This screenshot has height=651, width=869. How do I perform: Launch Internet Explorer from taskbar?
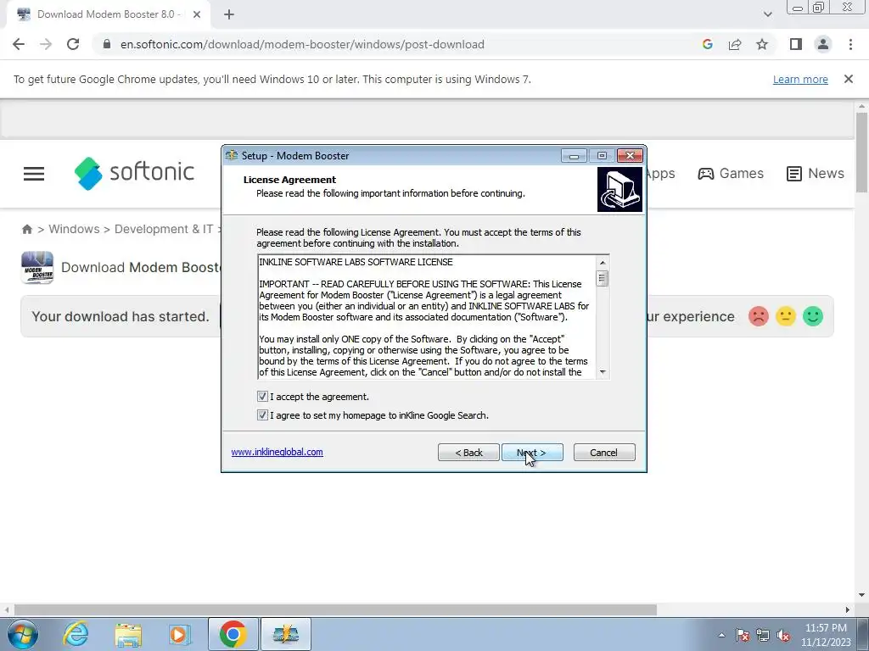(76, 634)
